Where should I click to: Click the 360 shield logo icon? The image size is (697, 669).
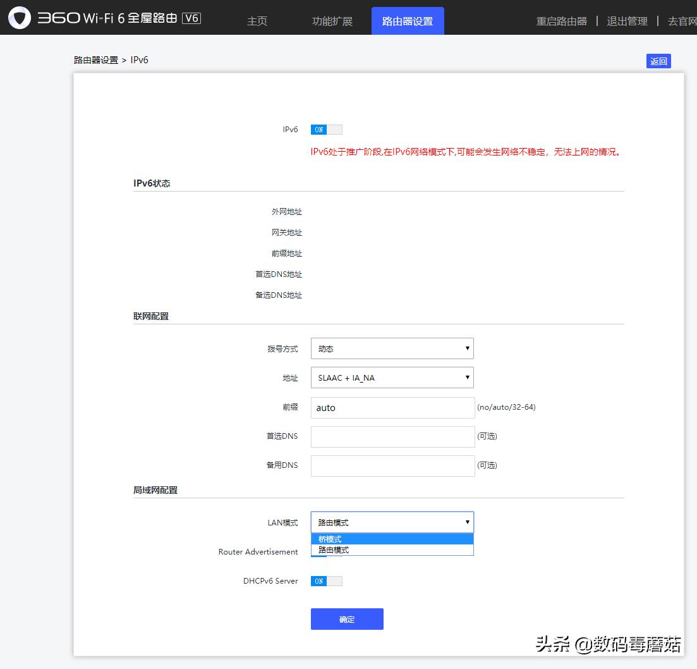[20, 20]
